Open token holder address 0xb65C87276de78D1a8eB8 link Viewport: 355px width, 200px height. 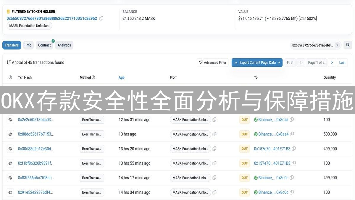[x=52, y=18]
